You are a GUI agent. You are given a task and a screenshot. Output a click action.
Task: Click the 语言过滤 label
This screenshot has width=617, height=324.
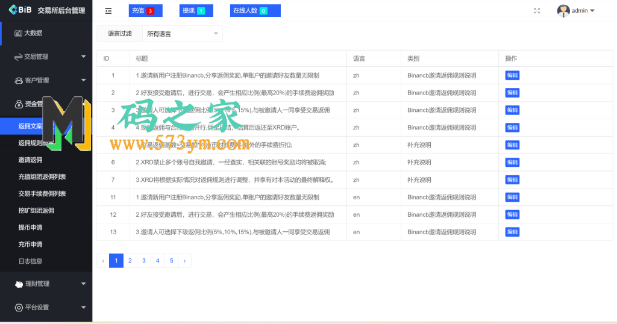[120, 34]
